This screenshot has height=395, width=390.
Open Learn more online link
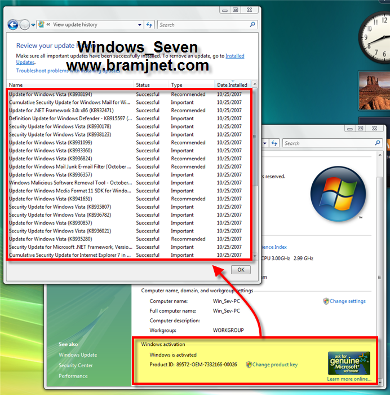click(349, 379)
